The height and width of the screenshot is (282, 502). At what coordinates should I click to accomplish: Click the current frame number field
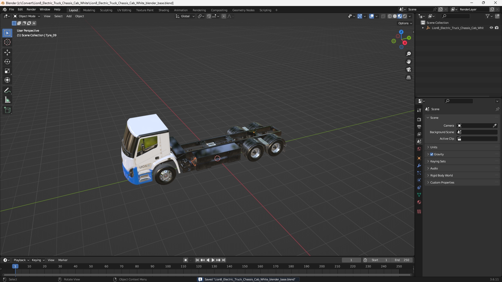(351, 260)
